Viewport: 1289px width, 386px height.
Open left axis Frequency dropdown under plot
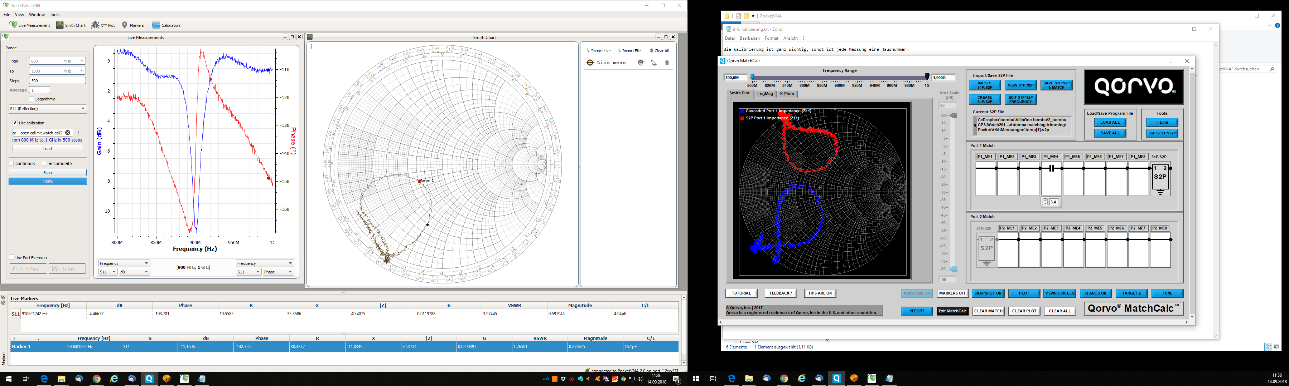(124, 263)
